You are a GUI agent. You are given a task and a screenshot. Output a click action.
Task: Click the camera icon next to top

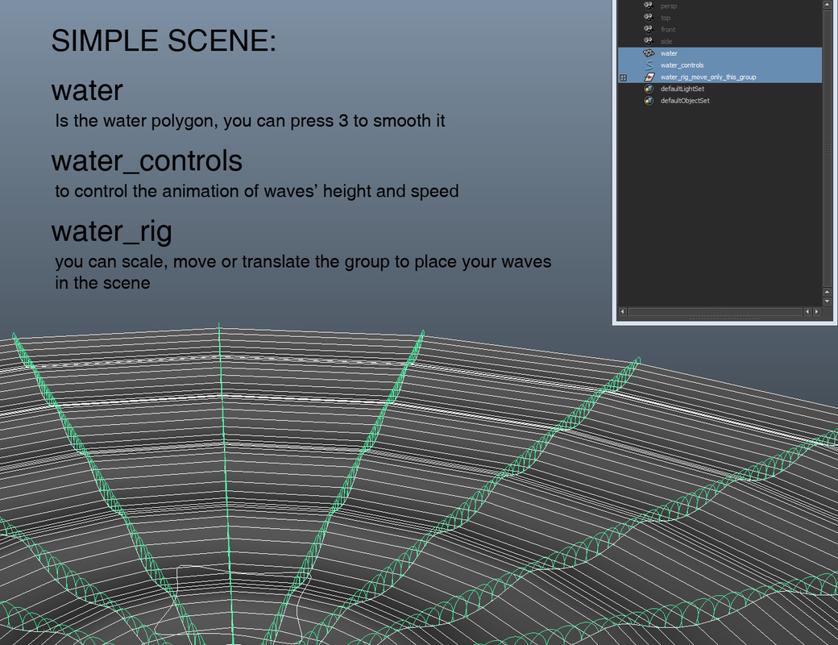coord(648,18)
